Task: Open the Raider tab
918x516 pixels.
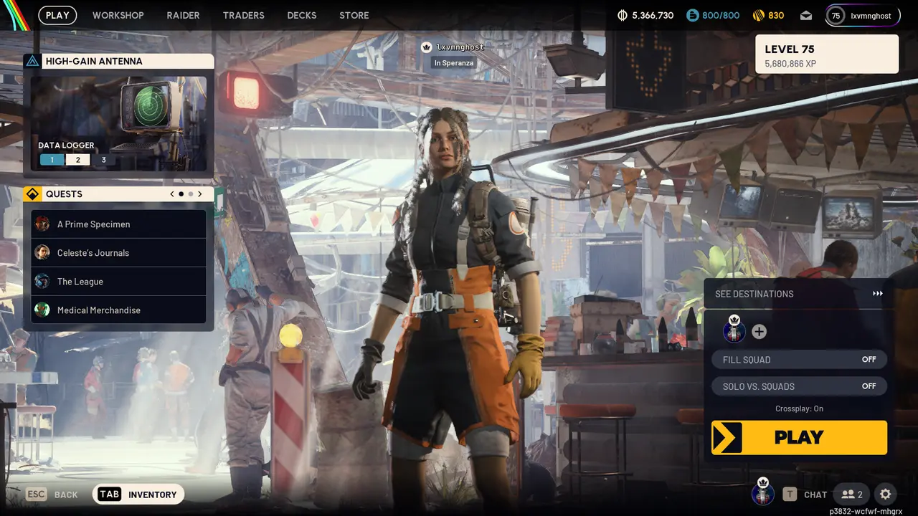Action: (183, 15)
